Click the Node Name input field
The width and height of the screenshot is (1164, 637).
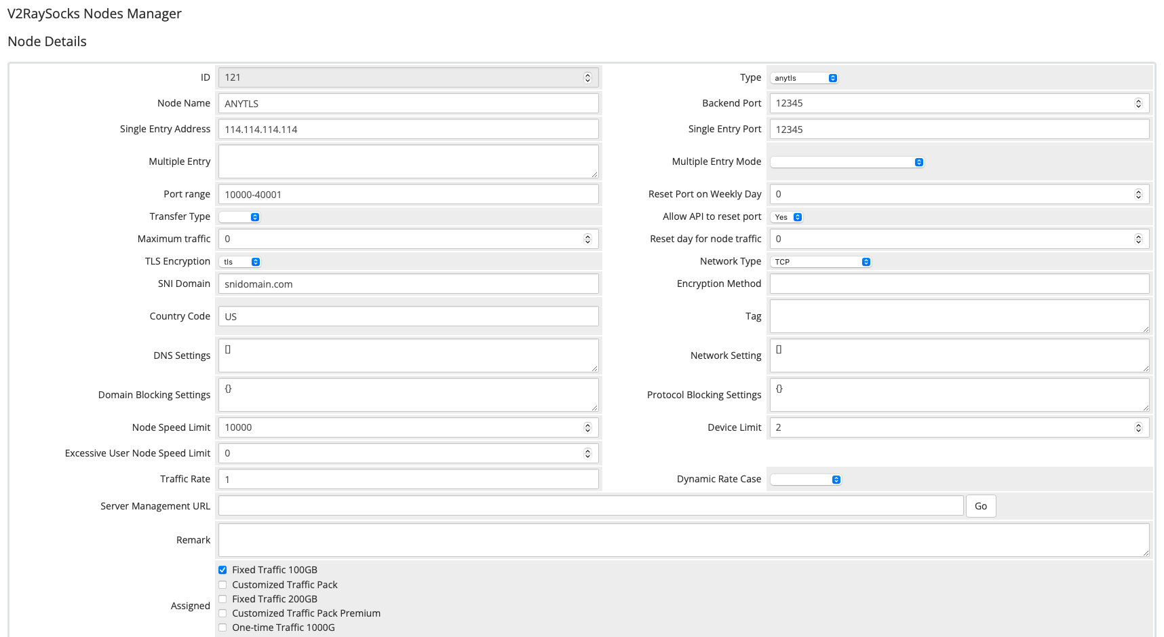click(x=408, y=104)
